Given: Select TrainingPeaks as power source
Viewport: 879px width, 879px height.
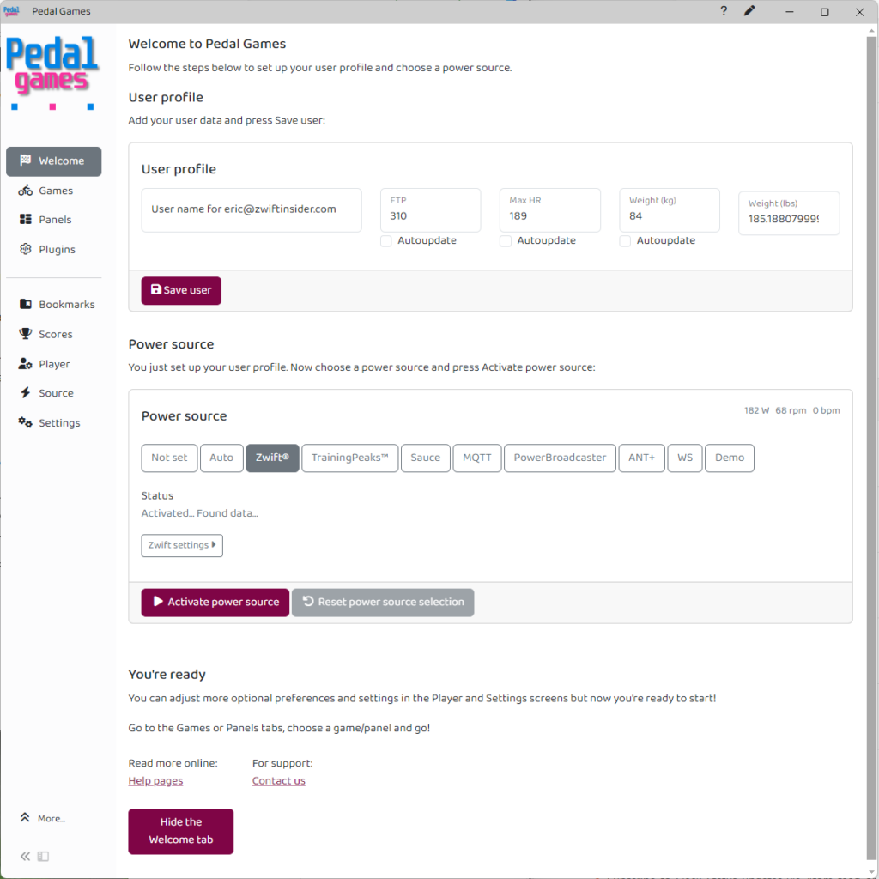Looking at the screenshot, I should click(349, 458).
